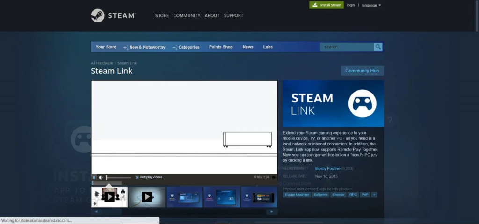Open the COMMUNITY header menu
479x224 pixels.
[187, 15]
